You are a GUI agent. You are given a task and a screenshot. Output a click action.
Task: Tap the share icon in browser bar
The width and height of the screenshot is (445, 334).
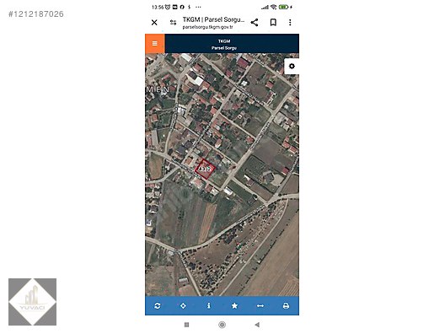click(x=255, y=23)
